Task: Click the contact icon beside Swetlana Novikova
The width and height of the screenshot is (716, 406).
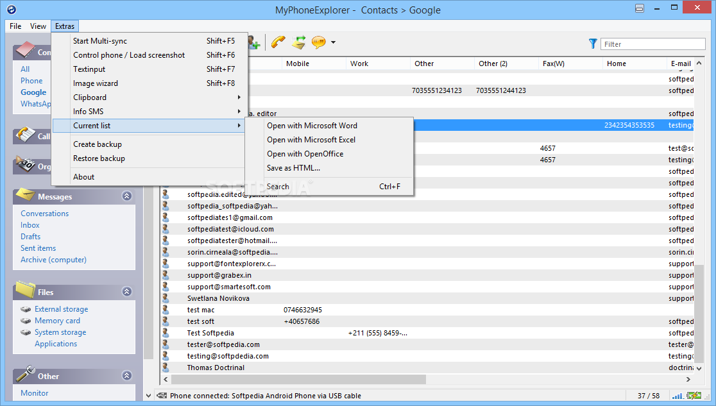Action: click(166, 298)
